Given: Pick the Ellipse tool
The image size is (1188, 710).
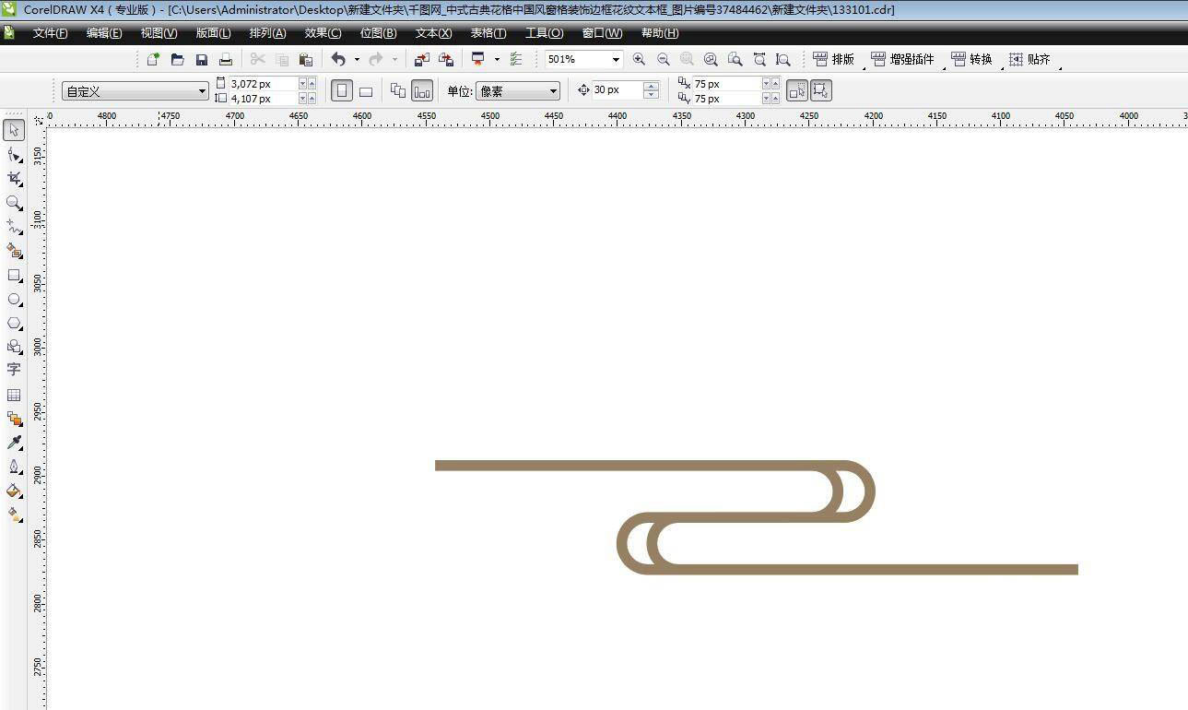Looking at the screenshot, I should pos(14,300).
